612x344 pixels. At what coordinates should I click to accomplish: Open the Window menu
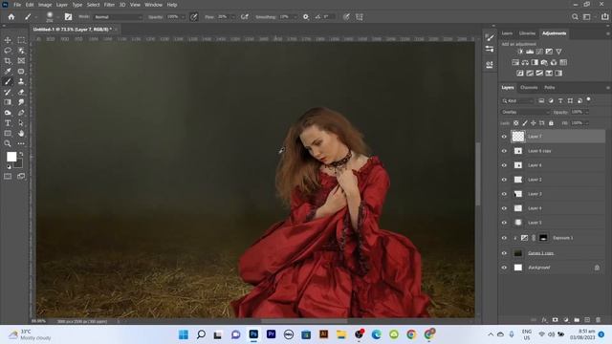[x=153, y=5]
